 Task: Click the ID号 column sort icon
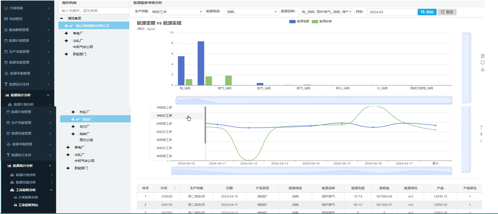click(x=175, y=188)
